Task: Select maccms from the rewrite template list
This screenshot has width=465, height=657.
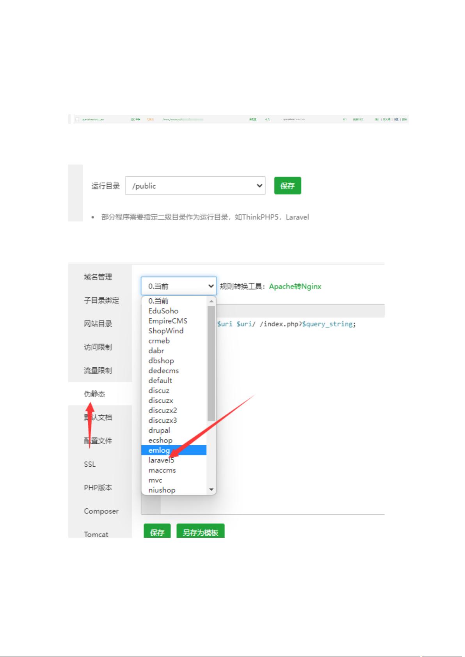Action: click(174, 470)
